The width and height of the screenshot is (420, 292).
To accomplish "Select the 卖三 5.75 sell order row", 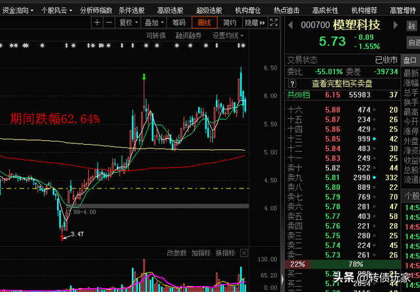I will click(x=343, y=236).
